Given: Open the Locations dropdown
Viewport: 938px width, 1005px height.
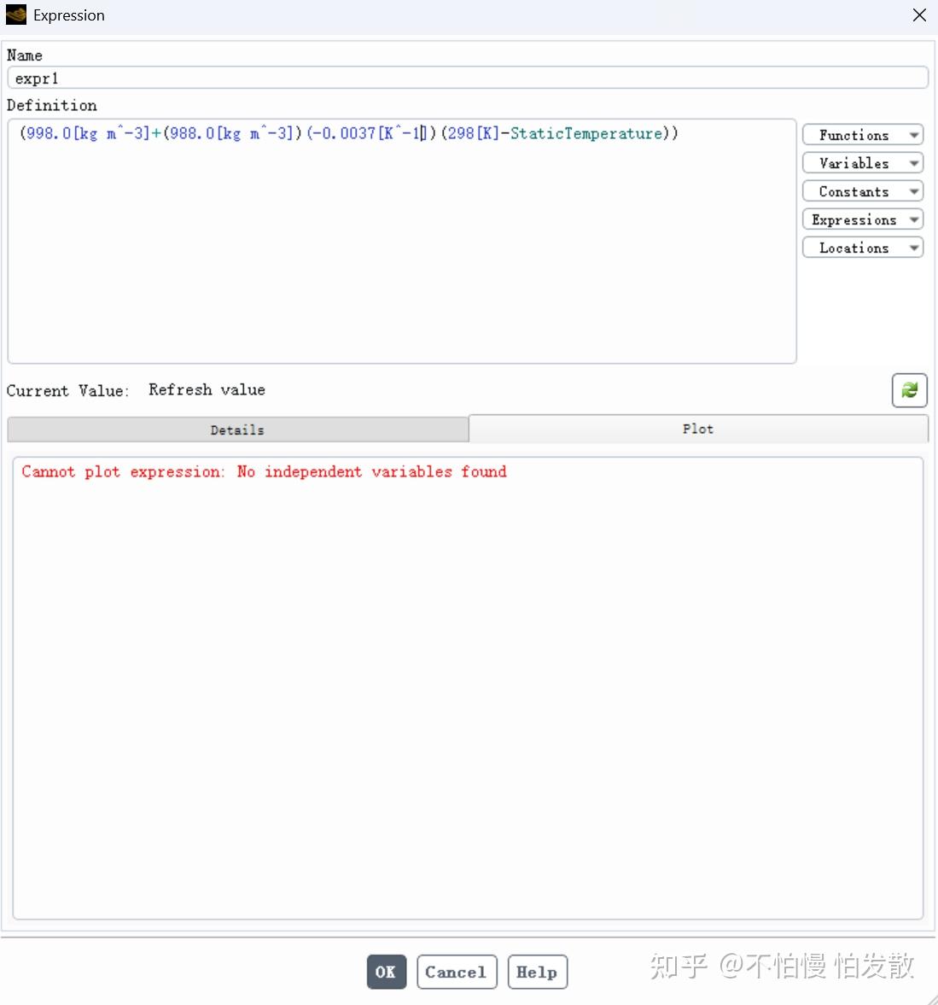Looking at the screenshot, I should coord(862,248).
